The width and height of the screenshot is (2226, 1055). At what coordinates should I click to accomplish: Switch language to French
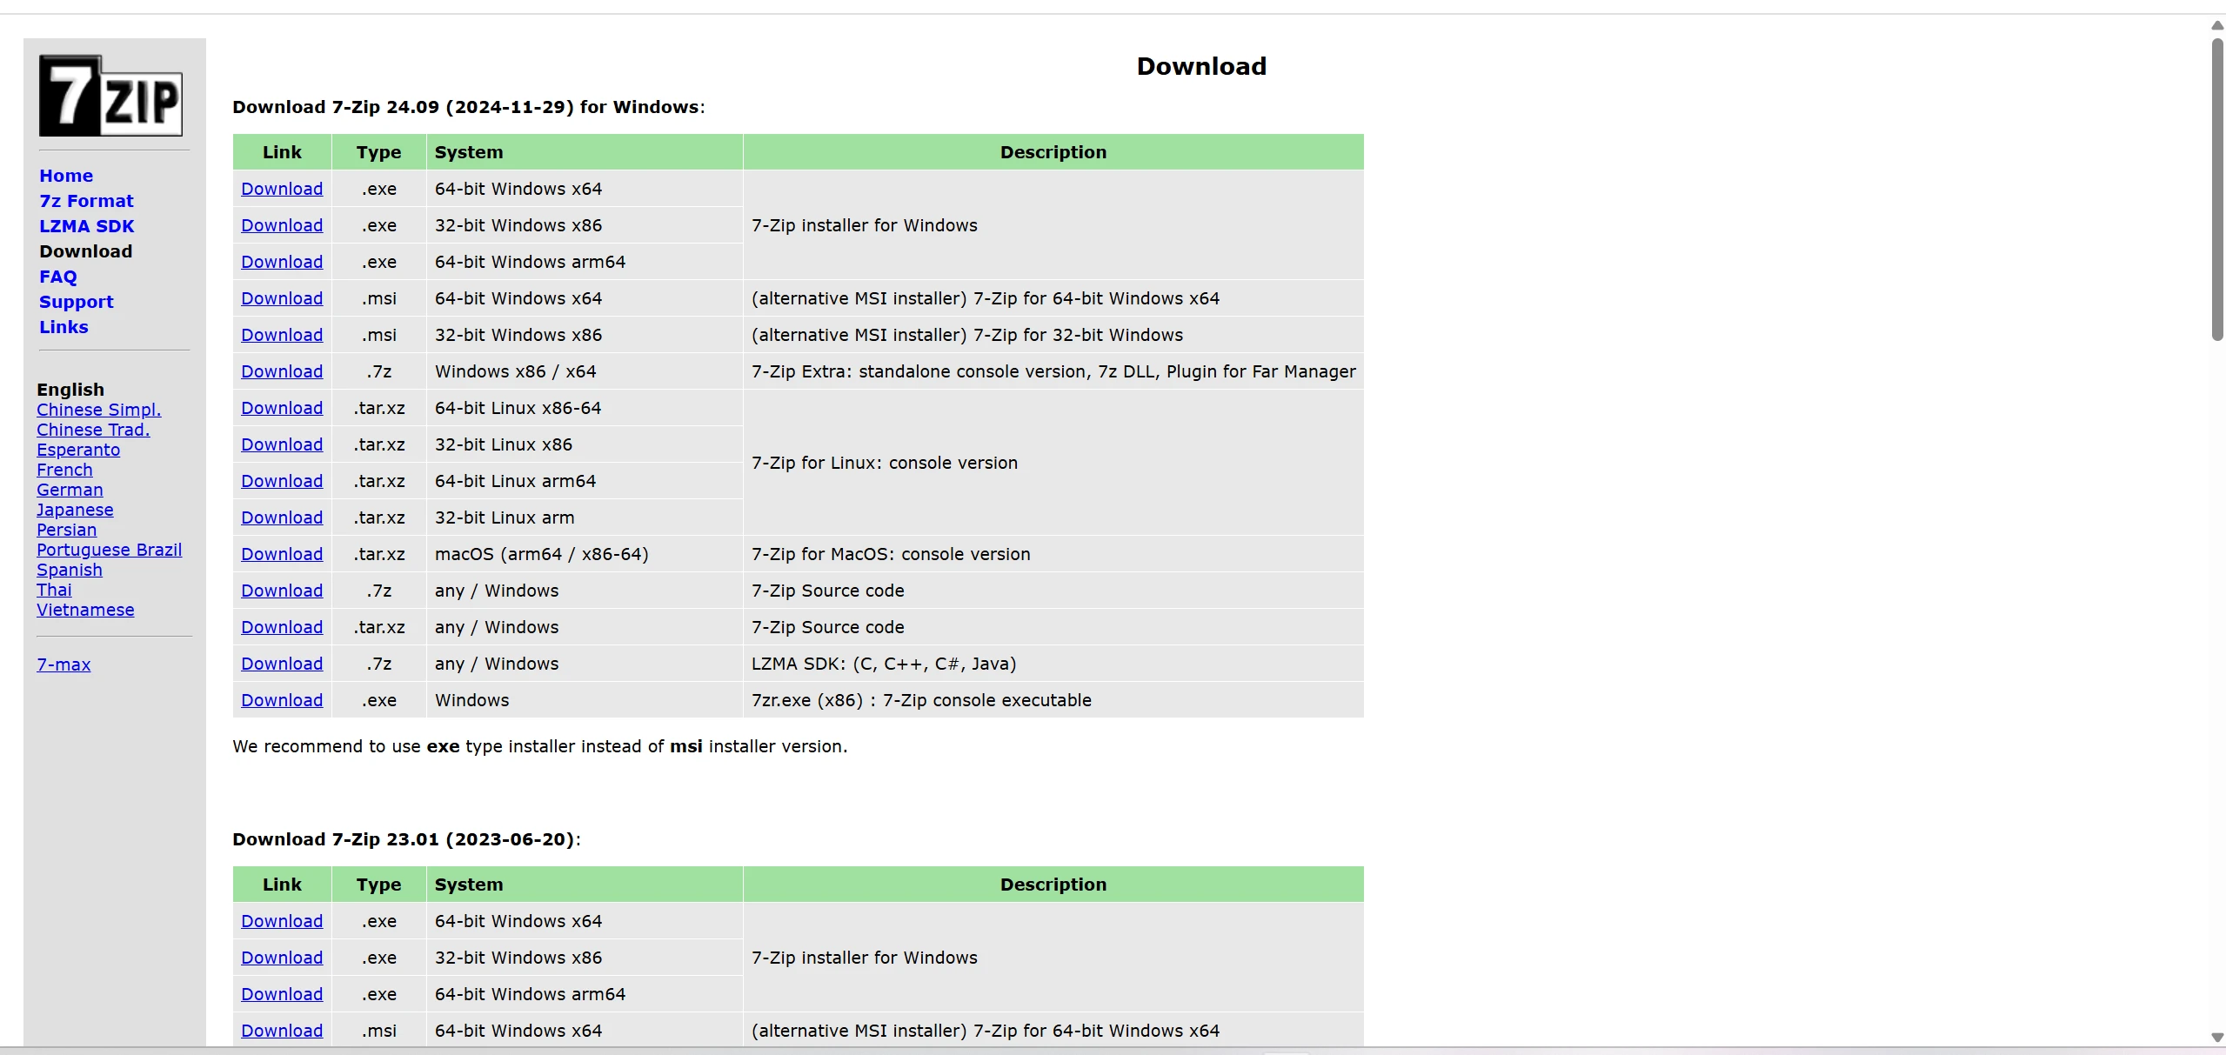tap(64, 470)
